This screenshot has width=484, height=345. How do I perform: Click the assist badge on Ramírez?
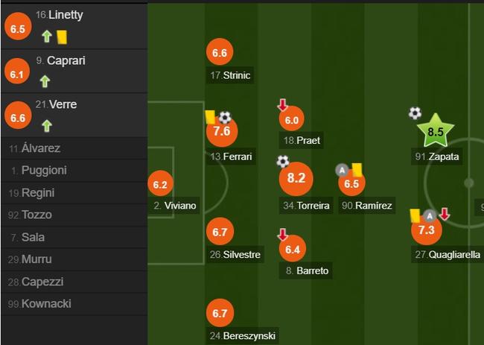coord(342,170)
